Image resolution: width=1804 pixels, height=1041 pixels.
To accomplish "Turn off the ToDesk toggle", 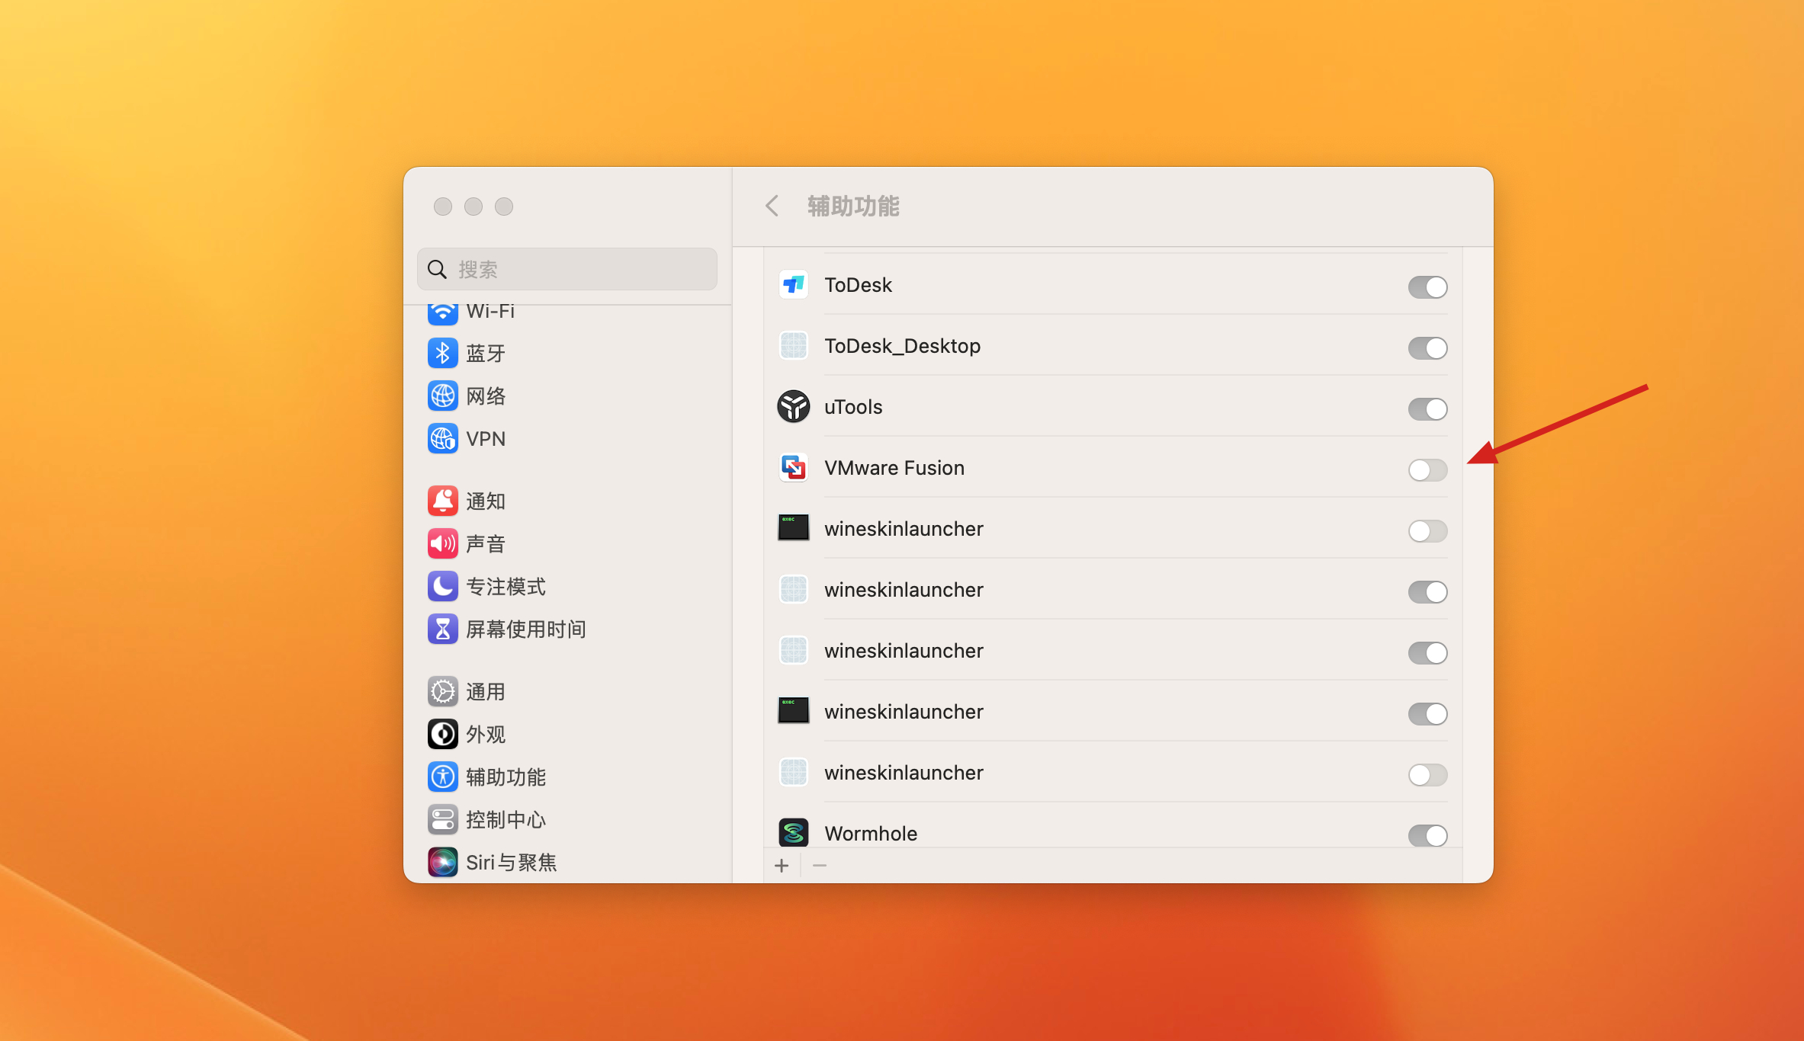I will (1427, 287).
